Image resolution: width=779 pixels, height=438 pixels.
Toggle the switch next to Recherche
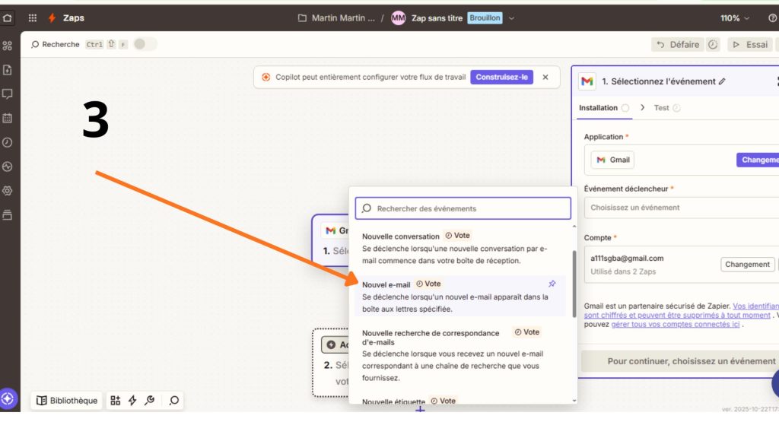(x=144, y=44)
